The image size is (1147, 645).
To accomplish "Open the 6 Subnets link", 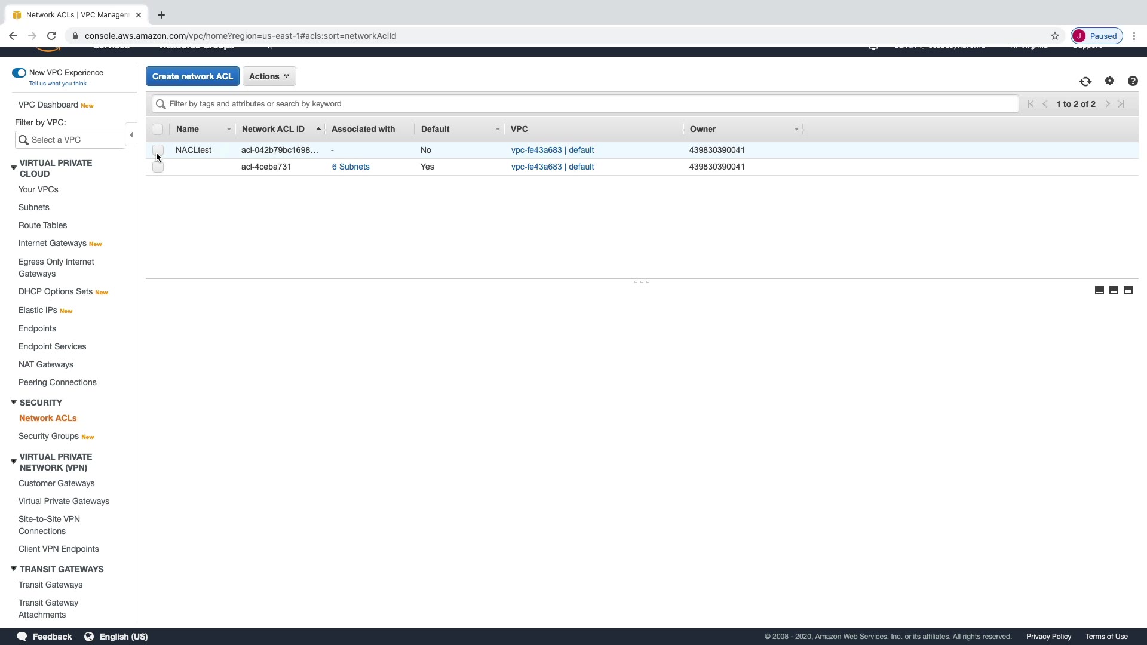I will (351, 167).
